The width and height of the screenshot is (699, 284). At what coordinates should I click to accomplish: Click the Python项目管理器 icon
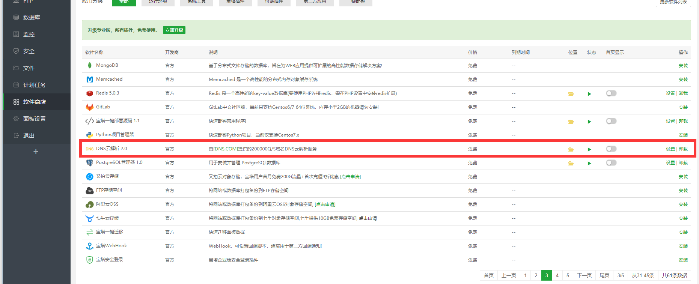(x=89, y=135)
